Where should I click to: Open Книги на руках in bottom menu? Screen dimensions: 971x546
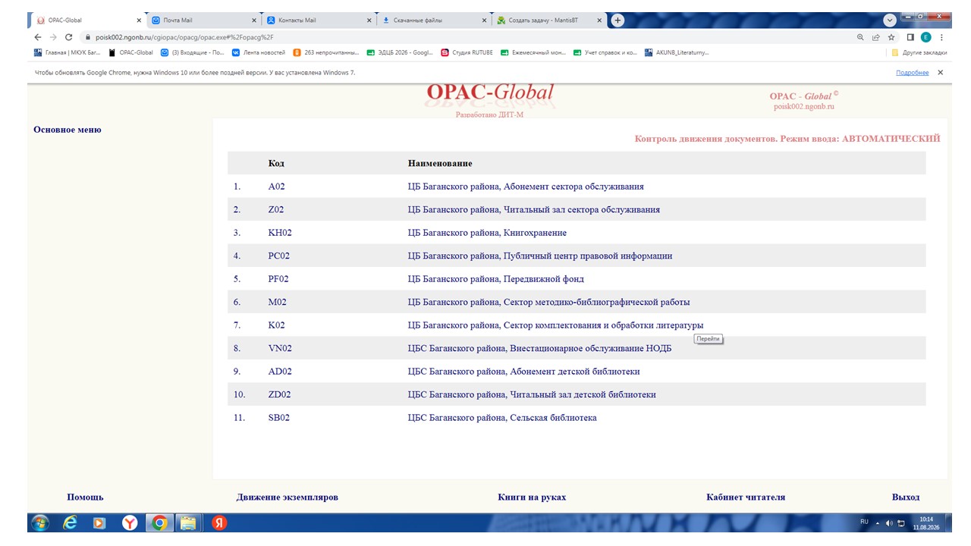pyautogui.click(x=532, y=497)
